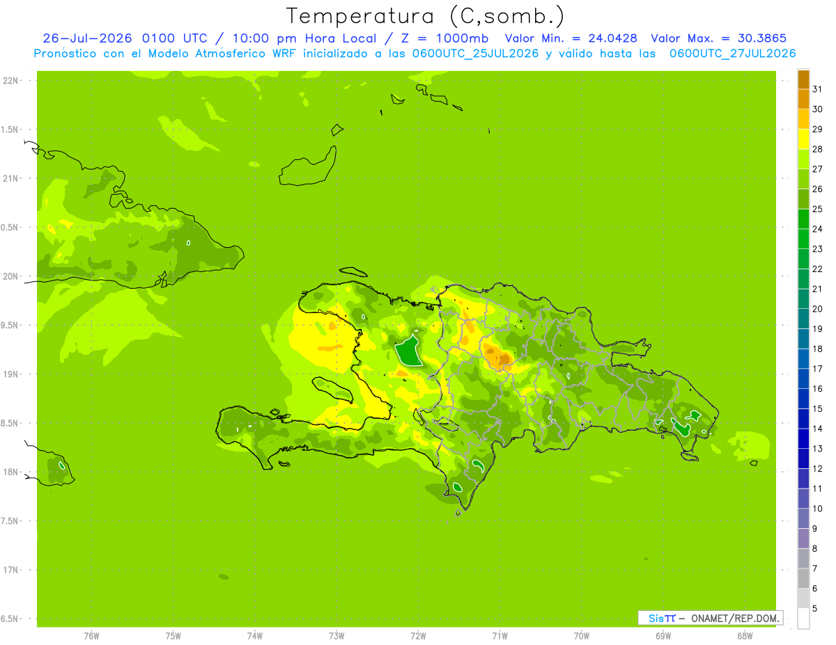Pick the amber swatch between 29 and 30
The height and width of the screenshot is (645, 836).
803,119
